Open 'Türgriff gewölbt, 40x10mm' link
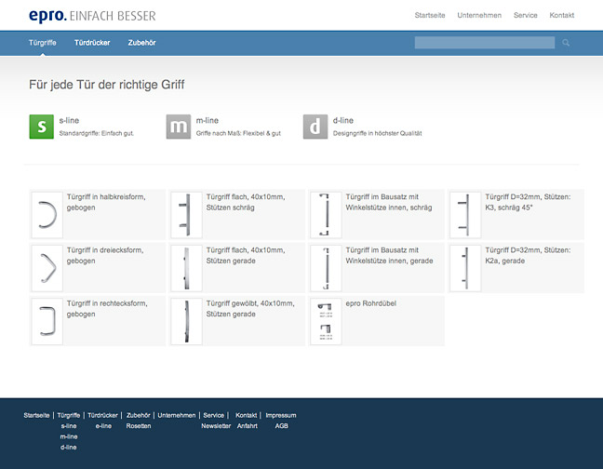Image resolution: width=603 pixels, height=469 pixels. point(250,309)
